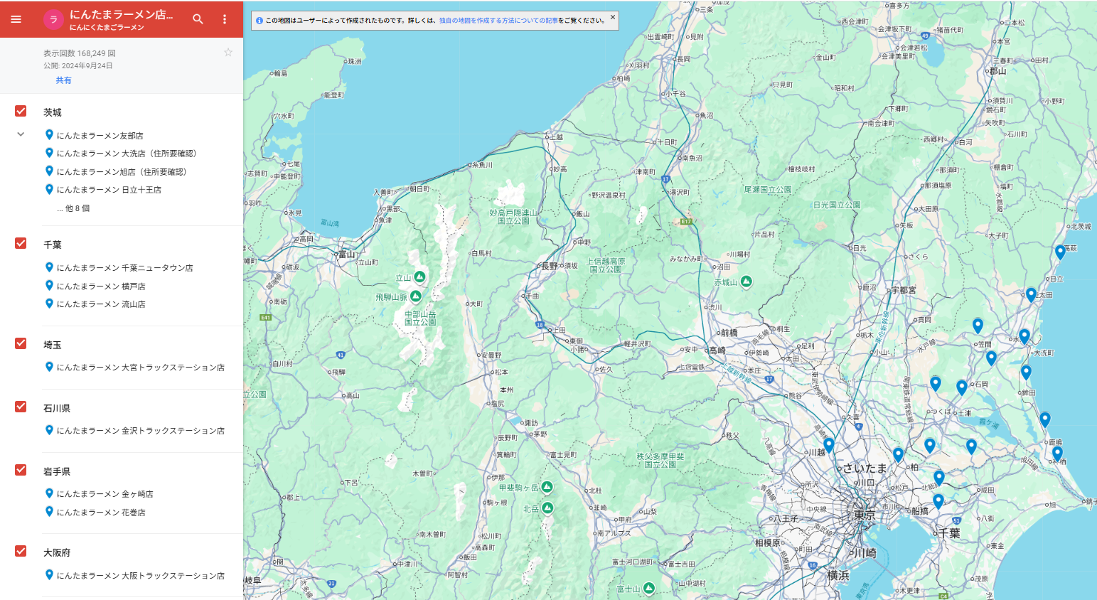The height and width of the screenshot is (600, 1097).
Task: Click pin icon of にんたまラーメン 花巻店
Action: point(49,511)
